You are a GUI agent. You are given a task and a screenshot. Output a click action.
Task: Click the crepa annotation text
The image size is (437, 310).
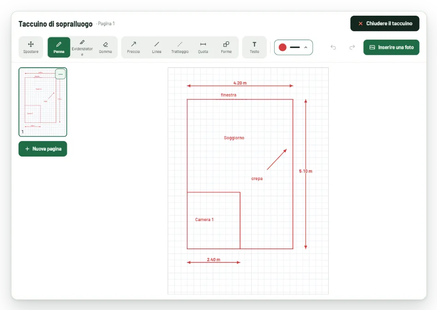257,179
